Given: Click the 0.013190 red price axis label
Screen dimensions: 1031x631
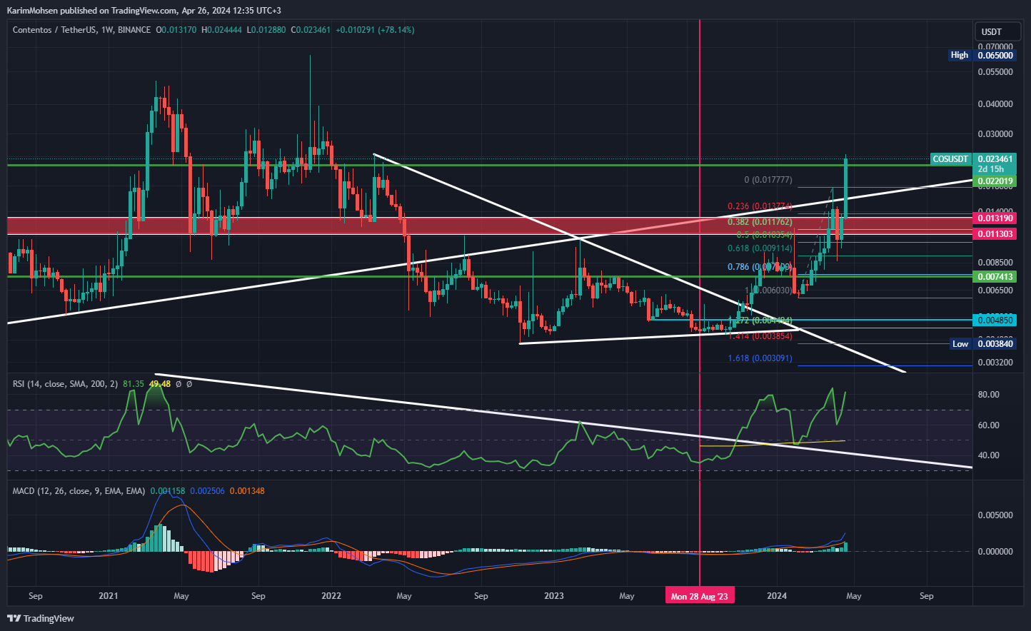Looking at the screenshot, I should [995, 218].
